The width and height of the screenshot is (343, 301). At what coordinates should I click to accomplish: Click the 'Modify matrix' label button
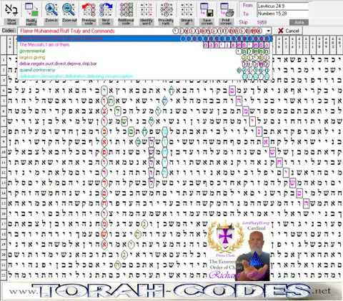pos(31,22)
